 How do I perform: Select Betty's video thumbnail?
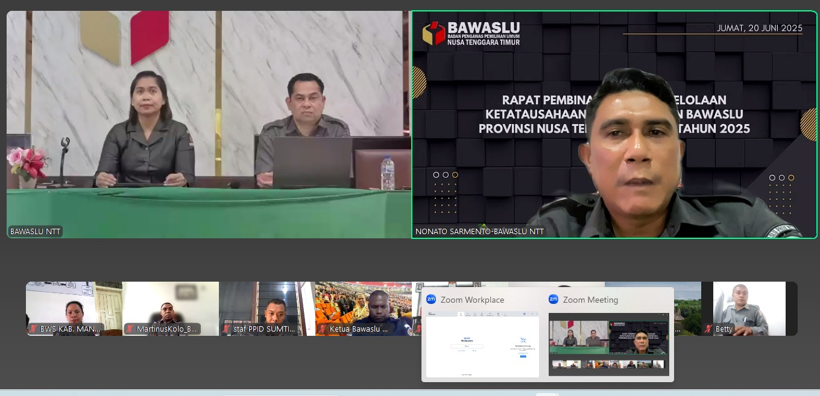point(749,307)
